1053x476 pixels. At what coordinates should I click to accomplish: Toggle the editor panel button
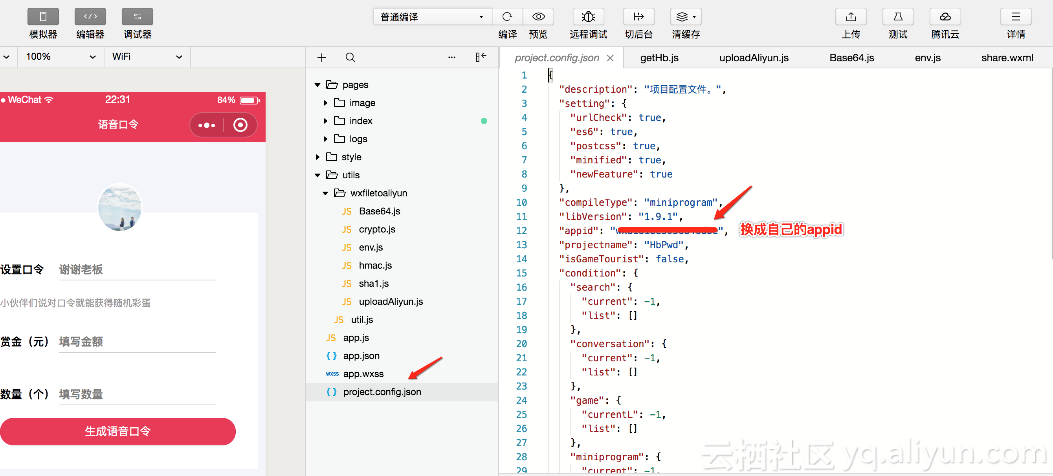click(90, 17)
